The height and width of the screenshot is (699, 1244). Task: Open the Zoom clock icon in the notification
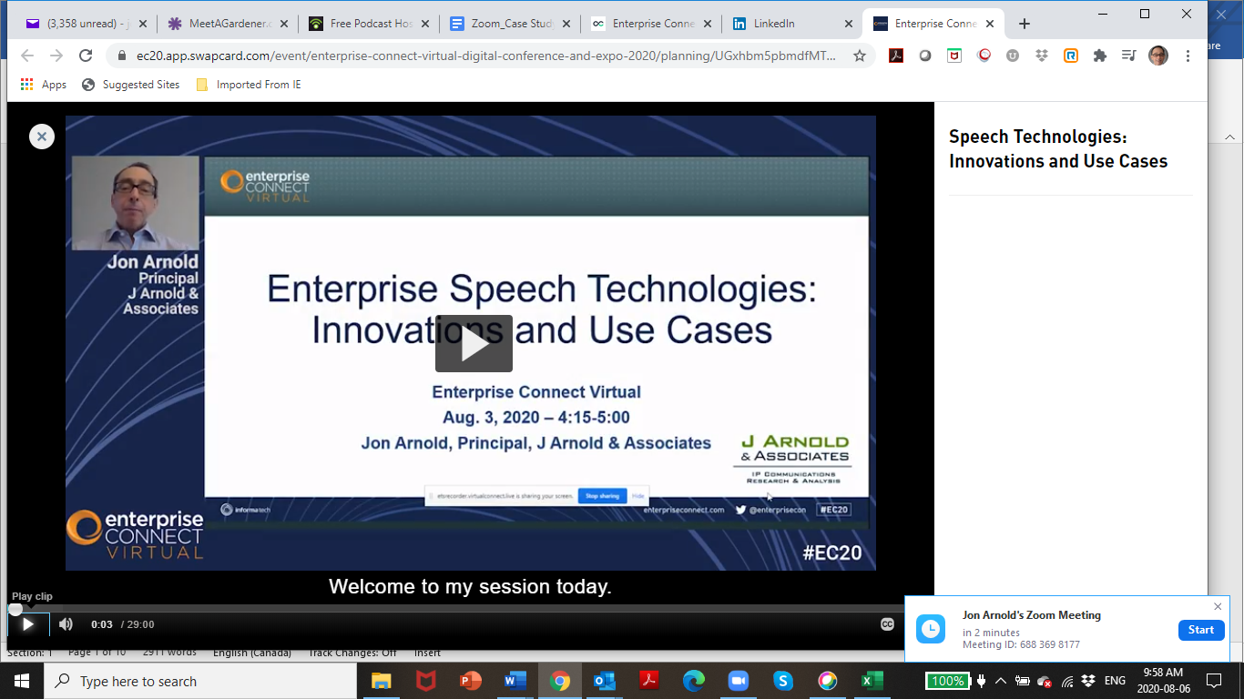[x=930, y=629]
